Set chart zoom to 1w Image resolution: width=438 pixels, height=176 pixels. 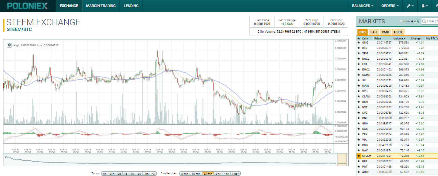point(132,173)
